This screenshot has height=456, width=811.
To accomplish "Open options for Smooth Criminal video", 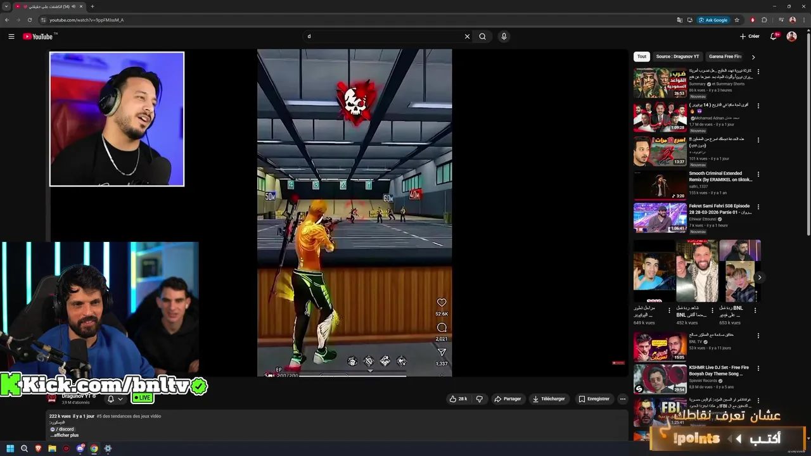I will [758, 174].
